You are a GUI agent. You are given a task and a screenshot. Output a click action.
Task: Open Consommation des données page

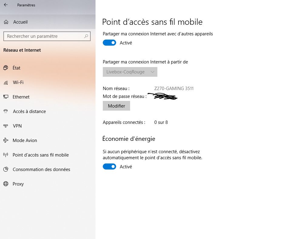tap(41, 170)
